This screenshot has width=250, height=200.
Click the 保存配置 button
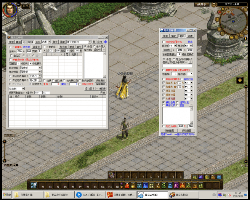click(170, 131)
